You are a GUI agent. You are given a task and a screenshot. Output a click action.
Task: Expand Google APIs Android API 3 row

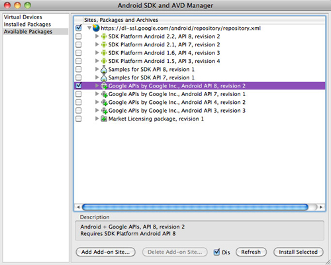click(97, 111)
